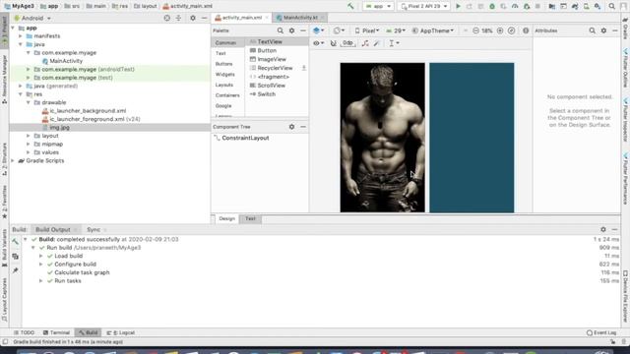This screenshot has height=354, width=630.
Task: Download RecyclerView dependency icon
Action: [x=304, y=68]
